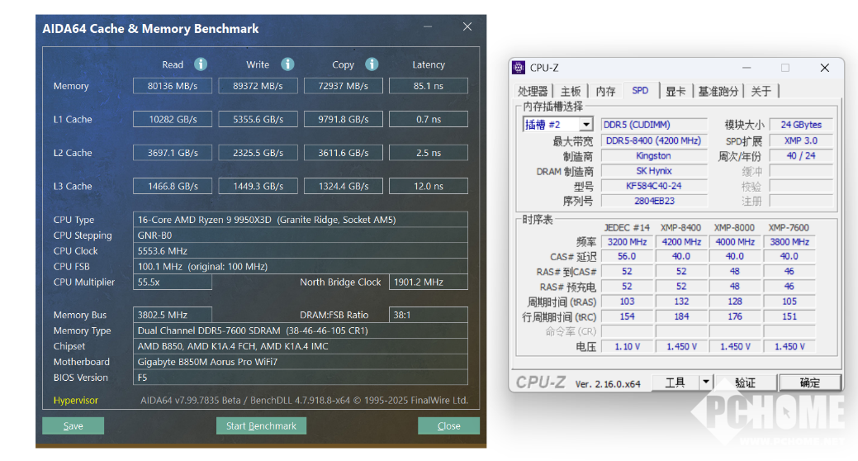
Task: Click the L2 Cache read 3697.1 GB/s value
Action: [x=173, y=153]
